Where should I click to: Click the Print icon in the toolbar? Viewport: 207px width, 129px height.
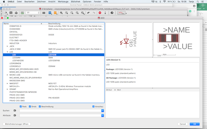16,13
